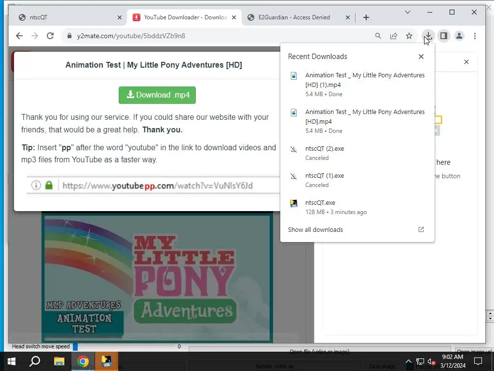Click the green Download .mp4 button

tap(157, 95)
